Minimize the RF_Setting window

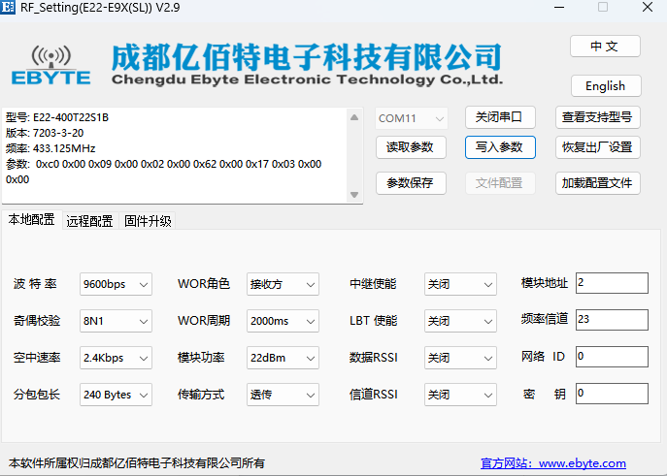pos(559,7)
